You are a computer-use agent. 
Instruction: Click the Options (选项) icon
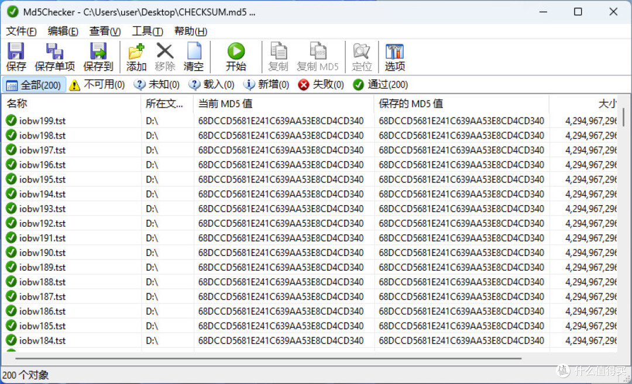(x=394, y=51)
